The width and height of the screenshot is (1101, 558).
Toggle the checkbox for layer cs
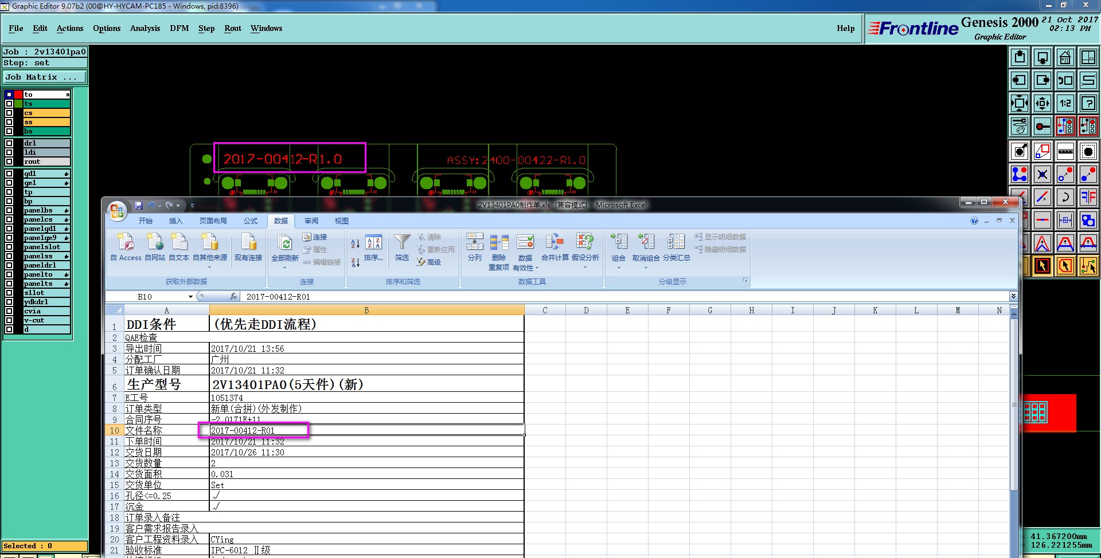[9, 113]
